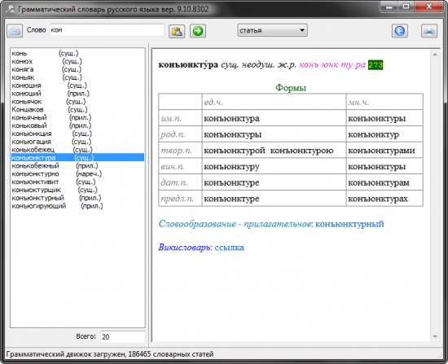Open the статья dropdown
This screenshot has width=448, height=364.
coord(272,30)
